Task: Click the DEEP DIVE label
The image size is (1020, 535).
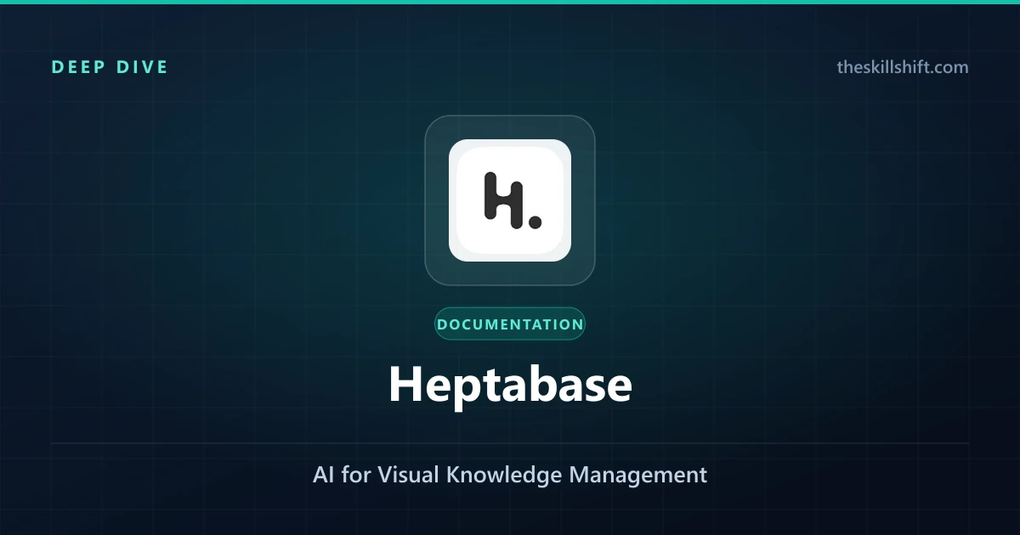Action: [x=110, y=67]
